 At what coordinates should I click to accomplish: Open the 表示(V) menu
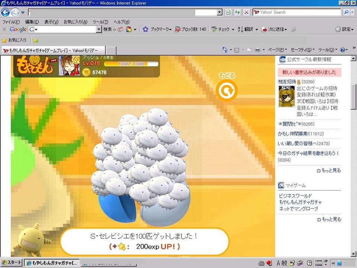point(51,22)
